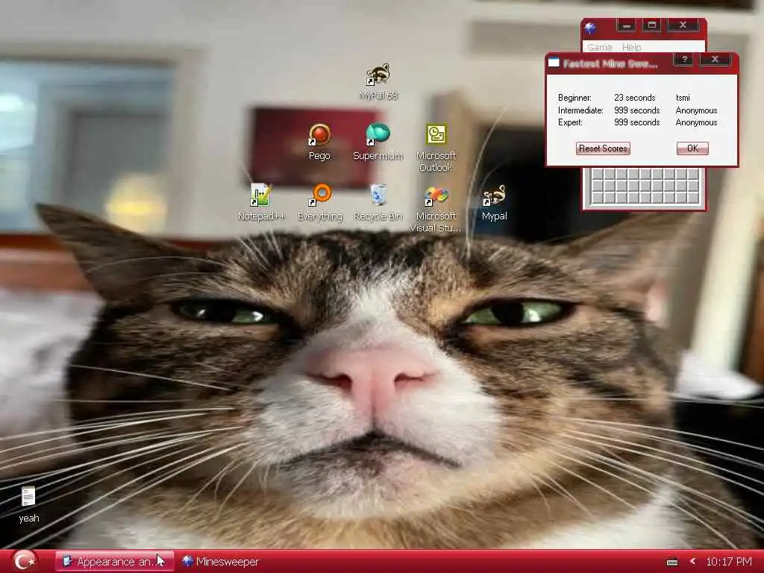
Task: Open the Recycle Bin icon
Action: pos(378,202)
